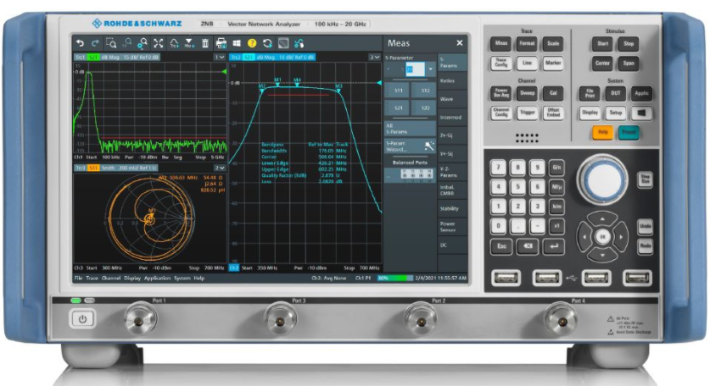This screenshot has width=710, height=386.
Task: Click the All S-Params button
Action: (410, 129)
